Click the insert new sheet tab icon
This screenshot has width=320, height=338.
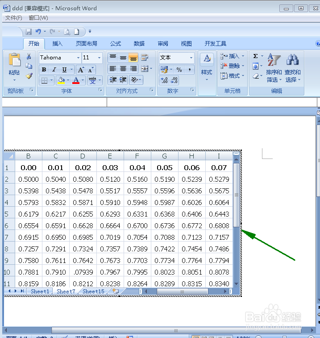coord(116,292)
